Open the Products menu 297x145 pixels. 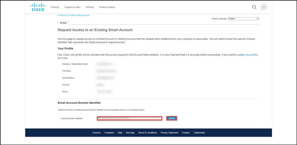tap(55, 7)
